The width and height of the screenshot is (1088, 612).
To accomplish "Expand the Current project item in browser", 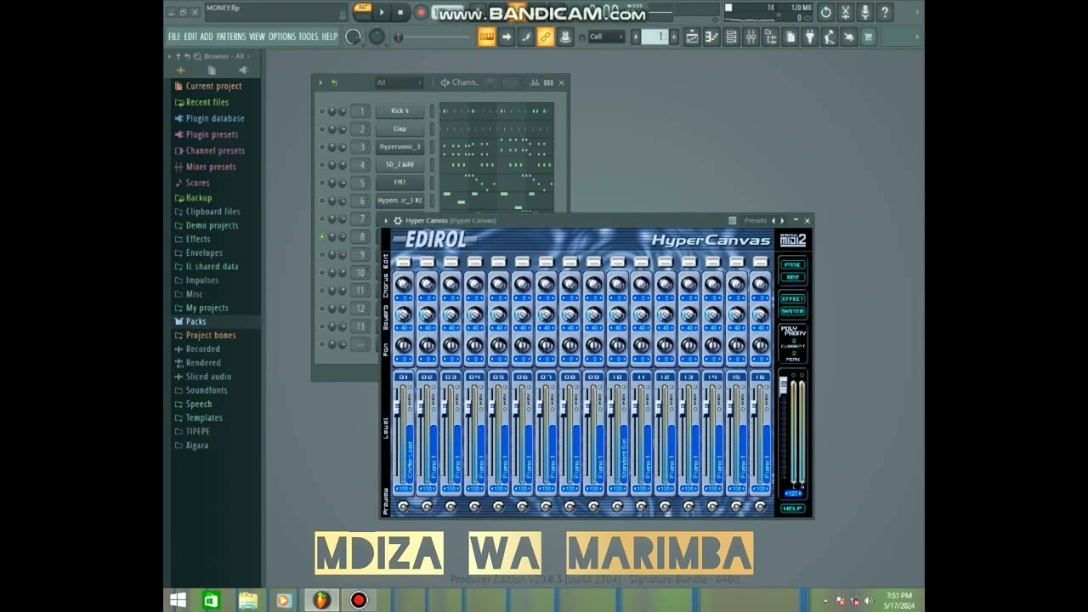I will tap(213, 86).
